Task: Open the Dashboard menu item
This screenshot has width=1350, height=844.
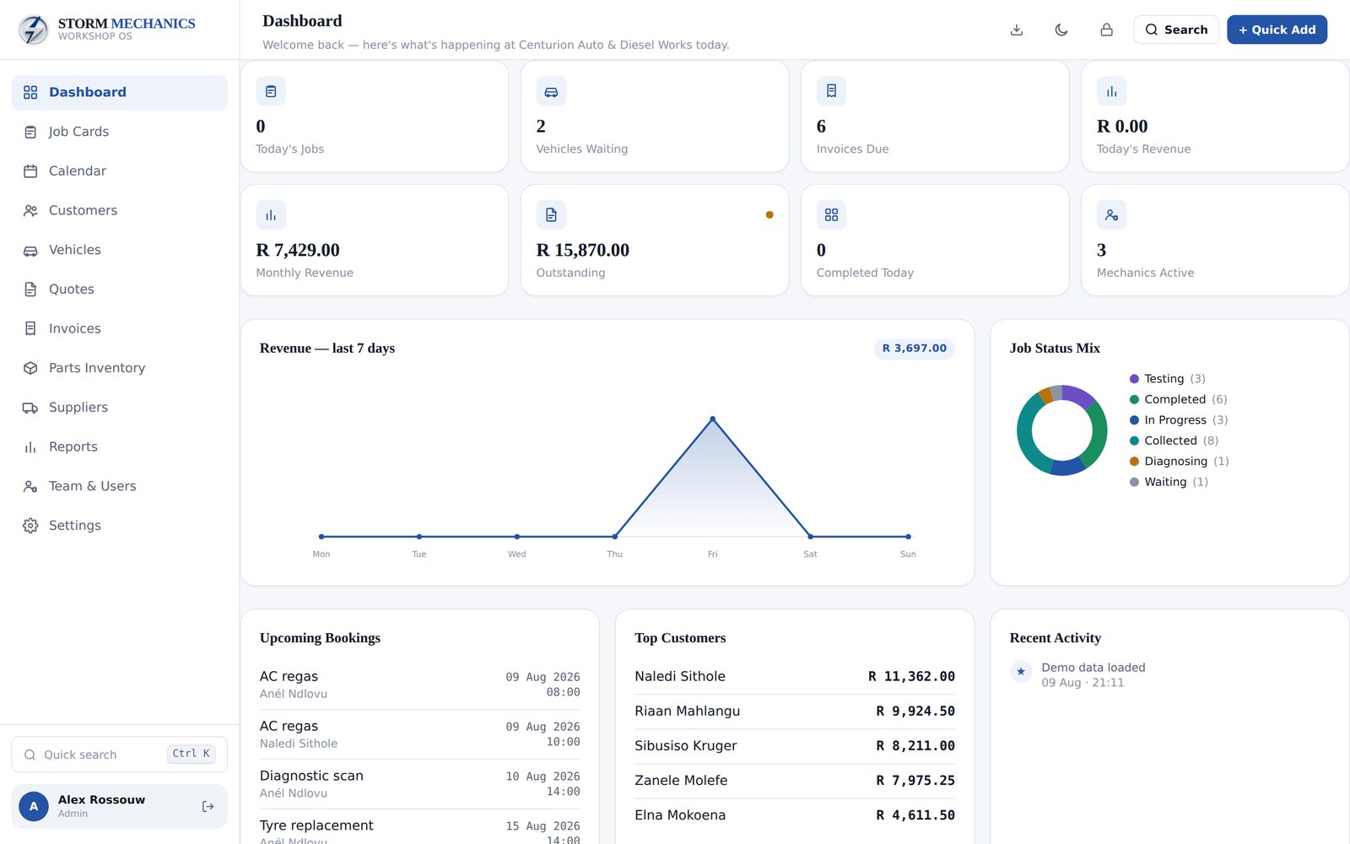Action: pyautogui.click(x=119, y=92)
